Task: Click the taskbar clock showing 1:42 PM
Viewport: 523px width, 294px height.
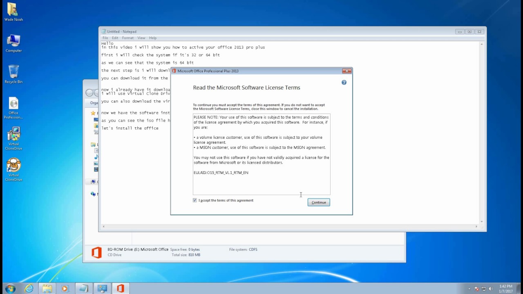Action: 506,289
